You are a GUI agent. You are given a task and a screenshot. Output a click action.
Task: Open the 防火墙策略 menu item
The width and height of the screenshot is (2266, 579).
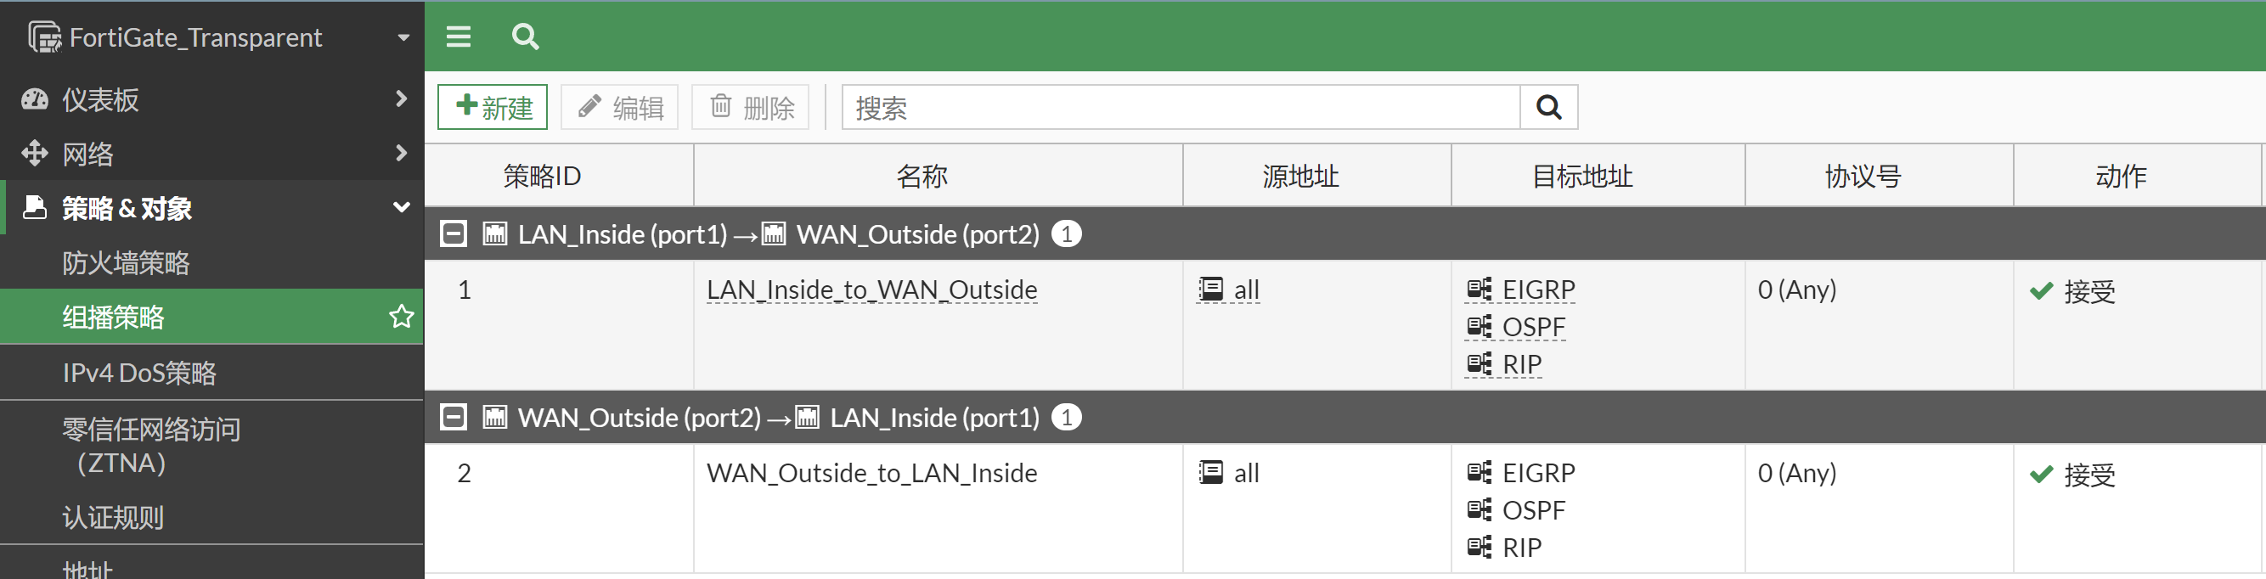tap(126, 263)
